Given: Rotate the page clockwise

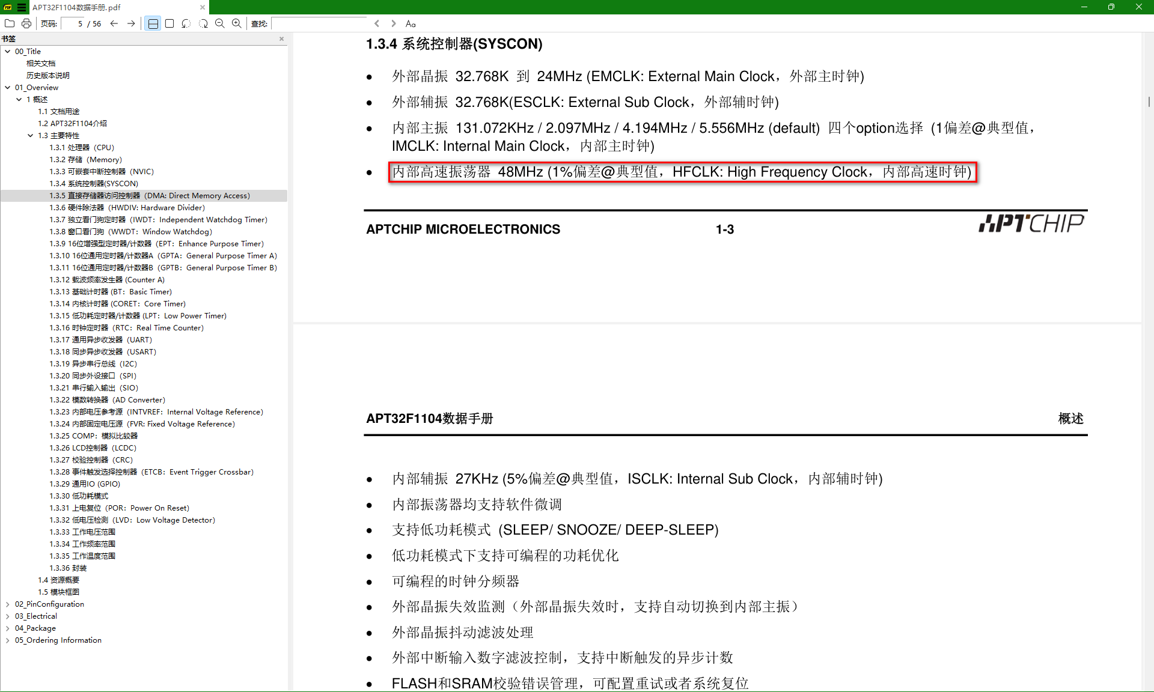Looking at the screenshot, I should pyautogui.click(x=203, y=23).
